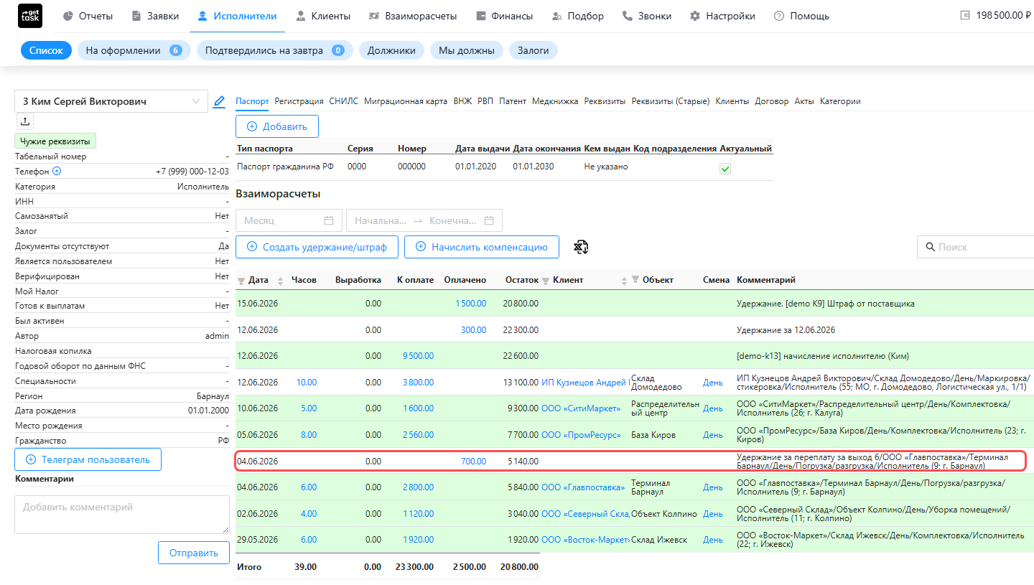Click the pencil edit icon beside executor name

220,102
